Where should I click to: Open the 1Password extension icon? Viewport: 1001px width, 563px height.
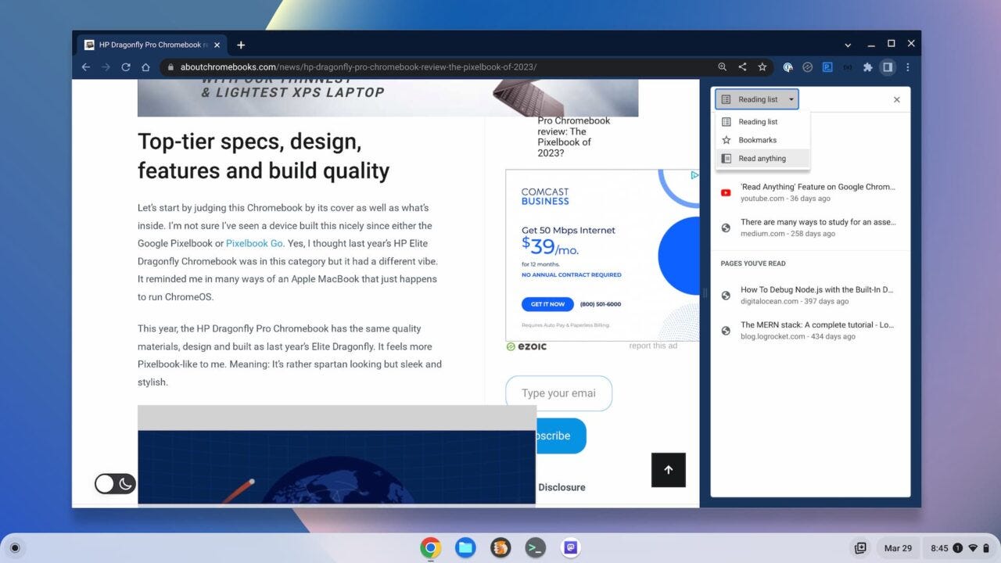point(788,67)
